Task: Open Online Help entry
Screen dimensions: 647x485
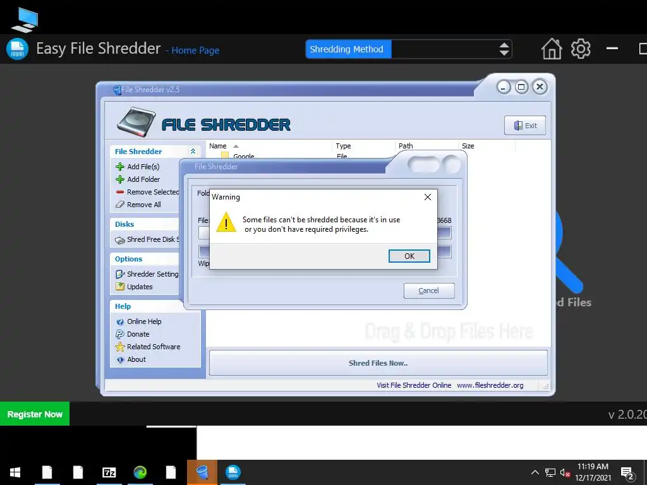Action: pos(138,321)
